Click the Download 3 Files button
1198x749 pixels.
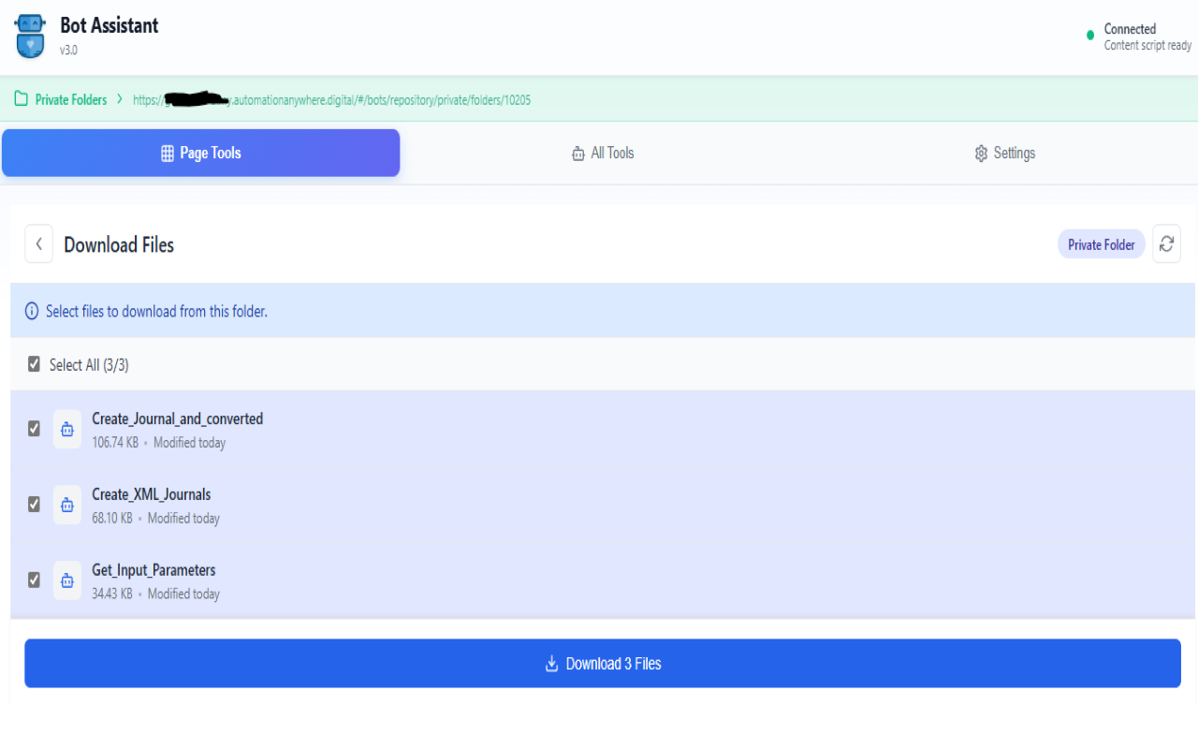603,664
